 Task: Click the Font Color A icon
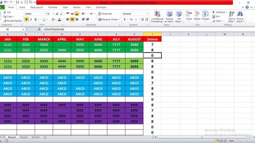coord(59,19)
